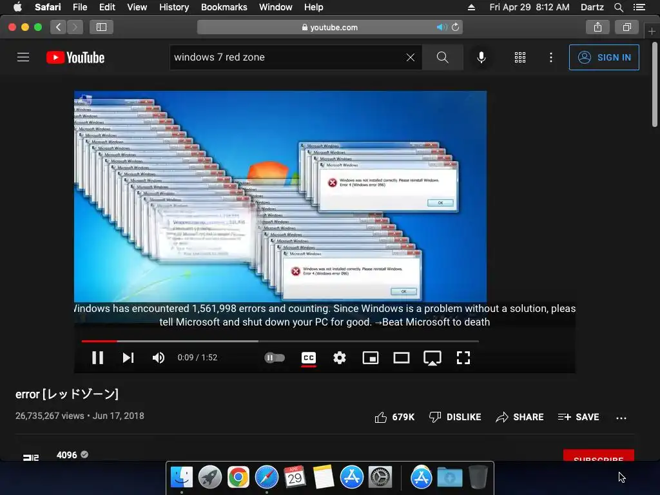This screenshot has width=660, height=495.
Task: Seek on the video progress bar
Action: tap(280, 341)
